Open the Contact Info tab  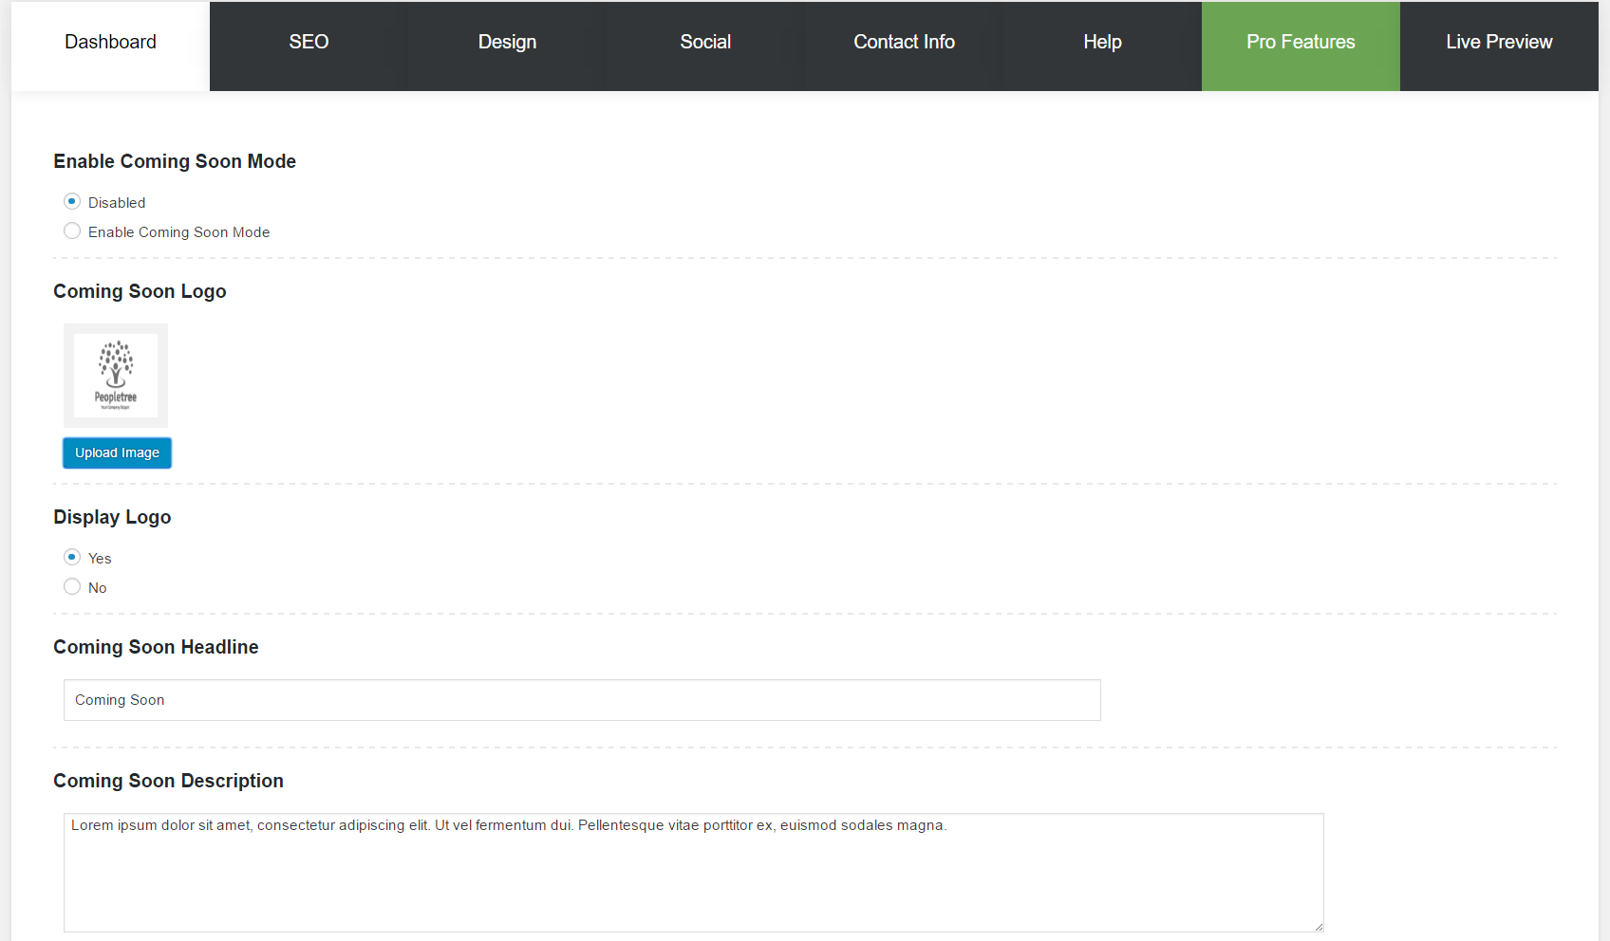[x=904, y=46]
